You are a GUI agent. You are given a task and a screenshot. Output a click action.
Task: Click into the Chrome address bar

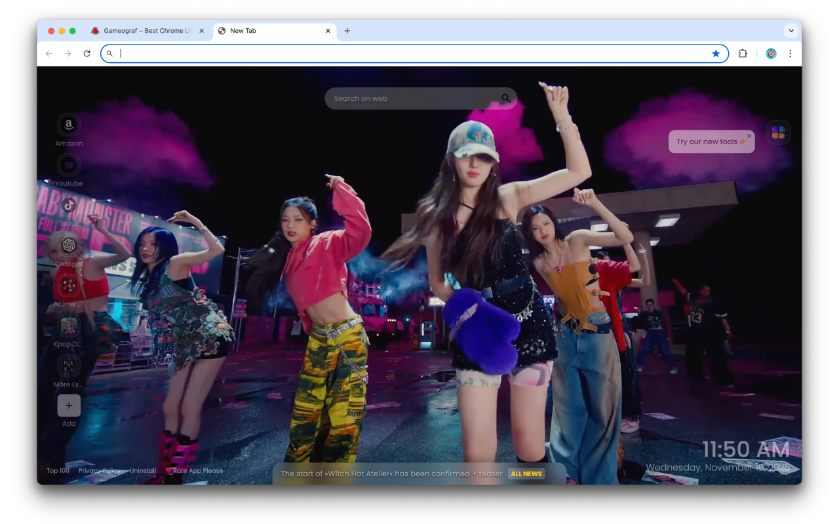coord(414,54)
